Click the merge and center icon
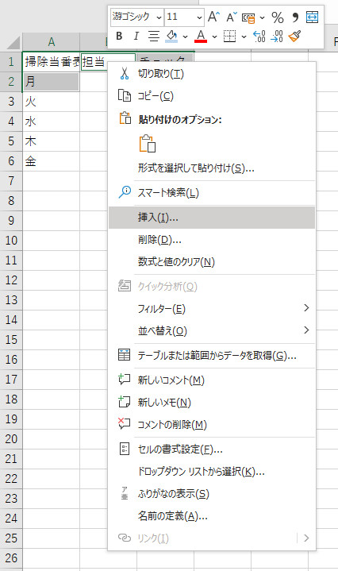 (312, 17)
